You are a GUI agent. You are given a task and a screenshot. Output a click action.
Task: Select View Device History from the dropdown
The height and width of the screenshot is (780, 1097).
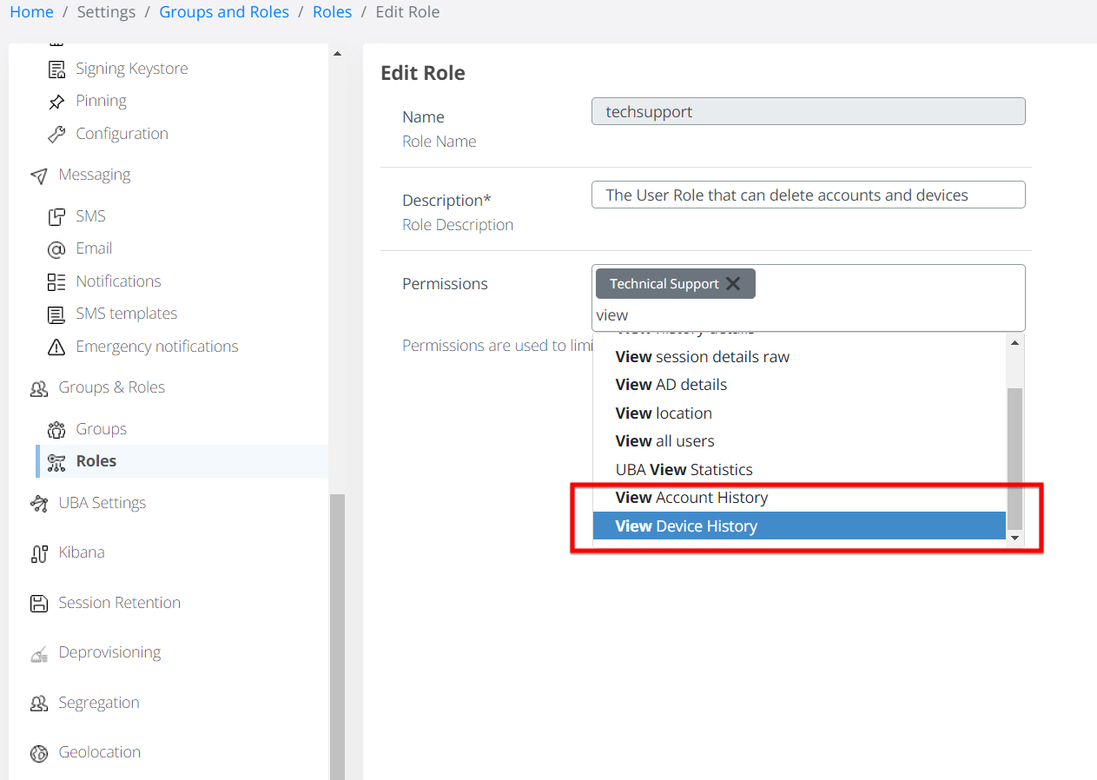[x=686, y=526]
